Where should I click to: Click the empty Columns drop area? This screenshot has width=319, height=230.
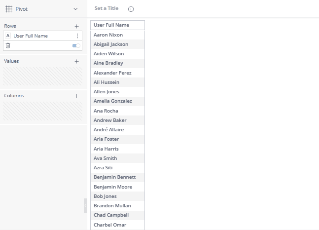(x=42, y=111)
